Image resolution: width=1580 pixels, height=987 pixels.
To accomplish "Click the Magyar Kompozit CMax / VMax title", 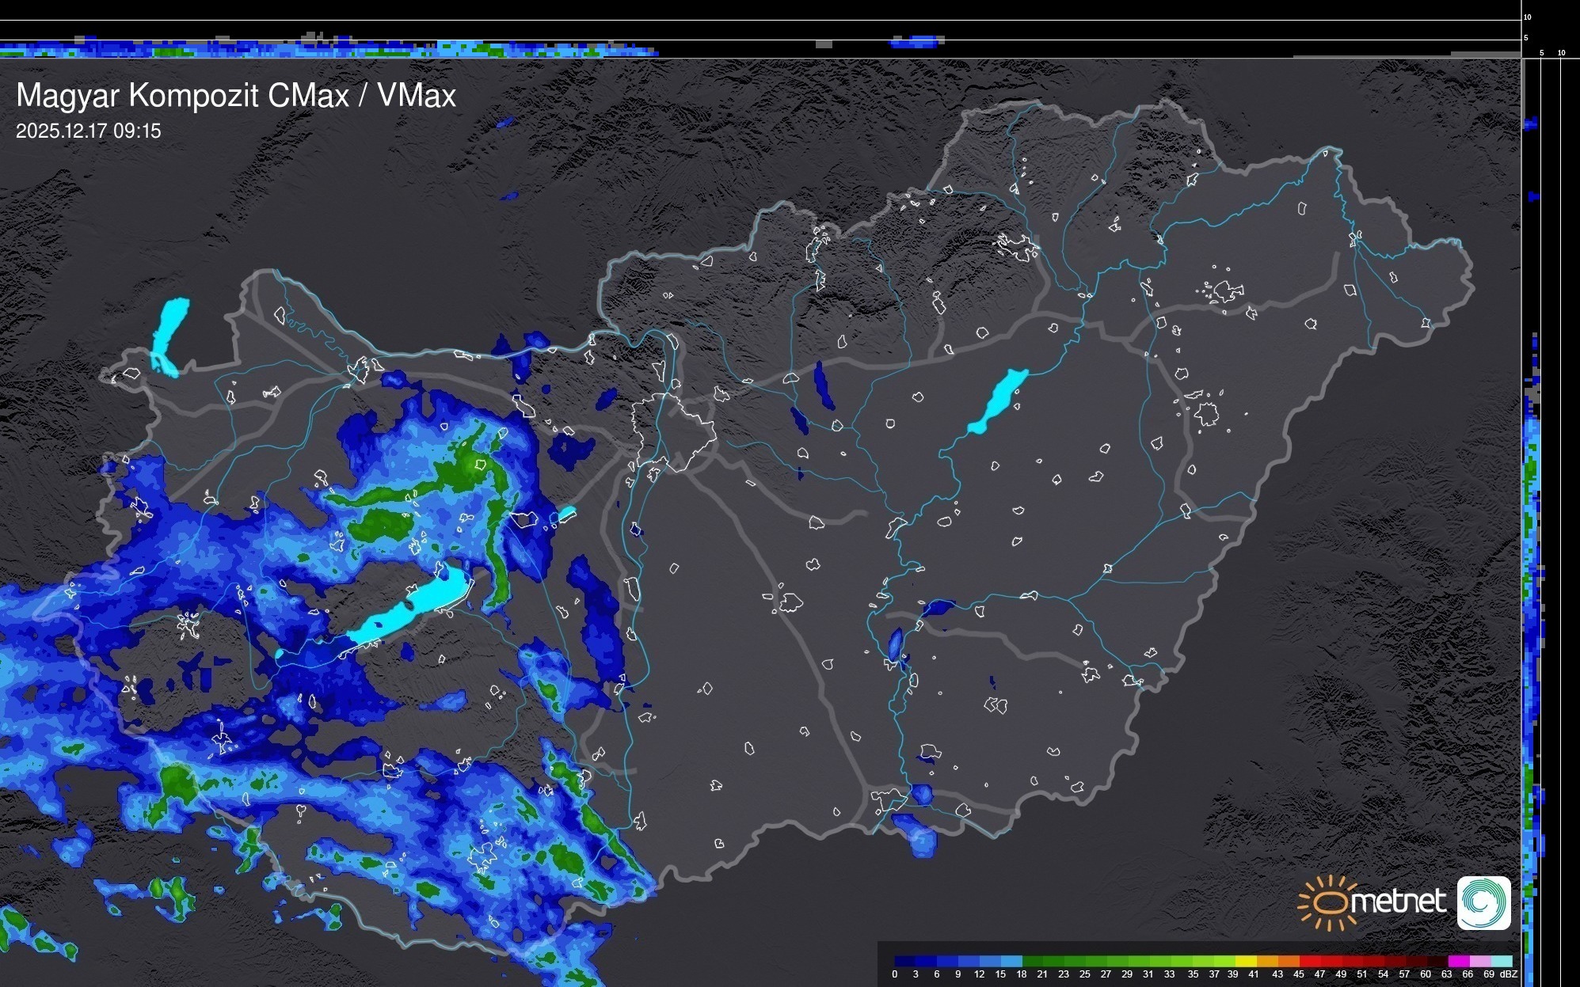I will coord(236,95).
